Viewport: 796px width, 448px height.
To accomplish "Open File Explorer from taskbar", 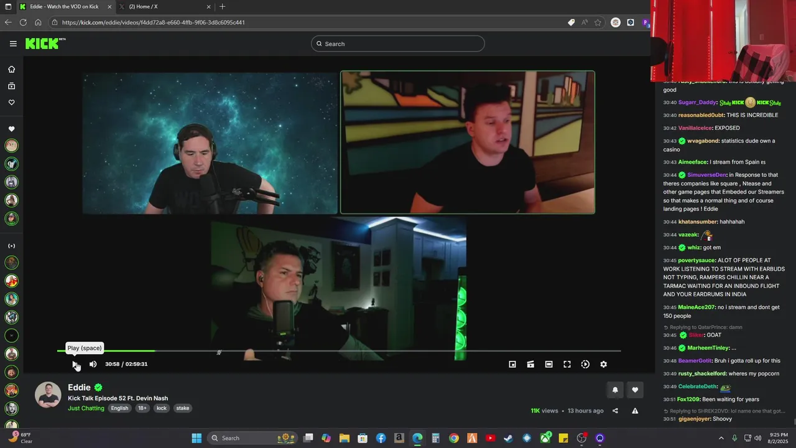I will [345, 438].
